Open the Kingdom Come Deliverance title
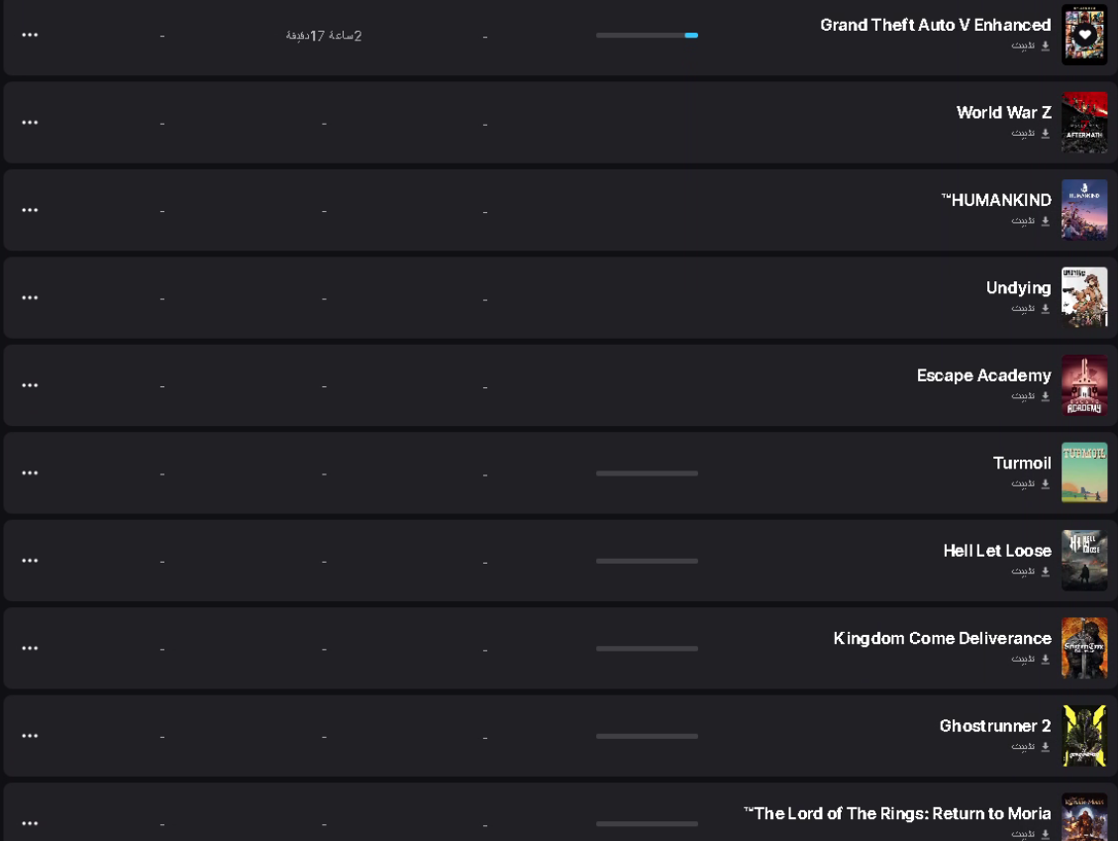Image resolution: width=1118 pixels, height=841 pixels. tap(943, 638)
